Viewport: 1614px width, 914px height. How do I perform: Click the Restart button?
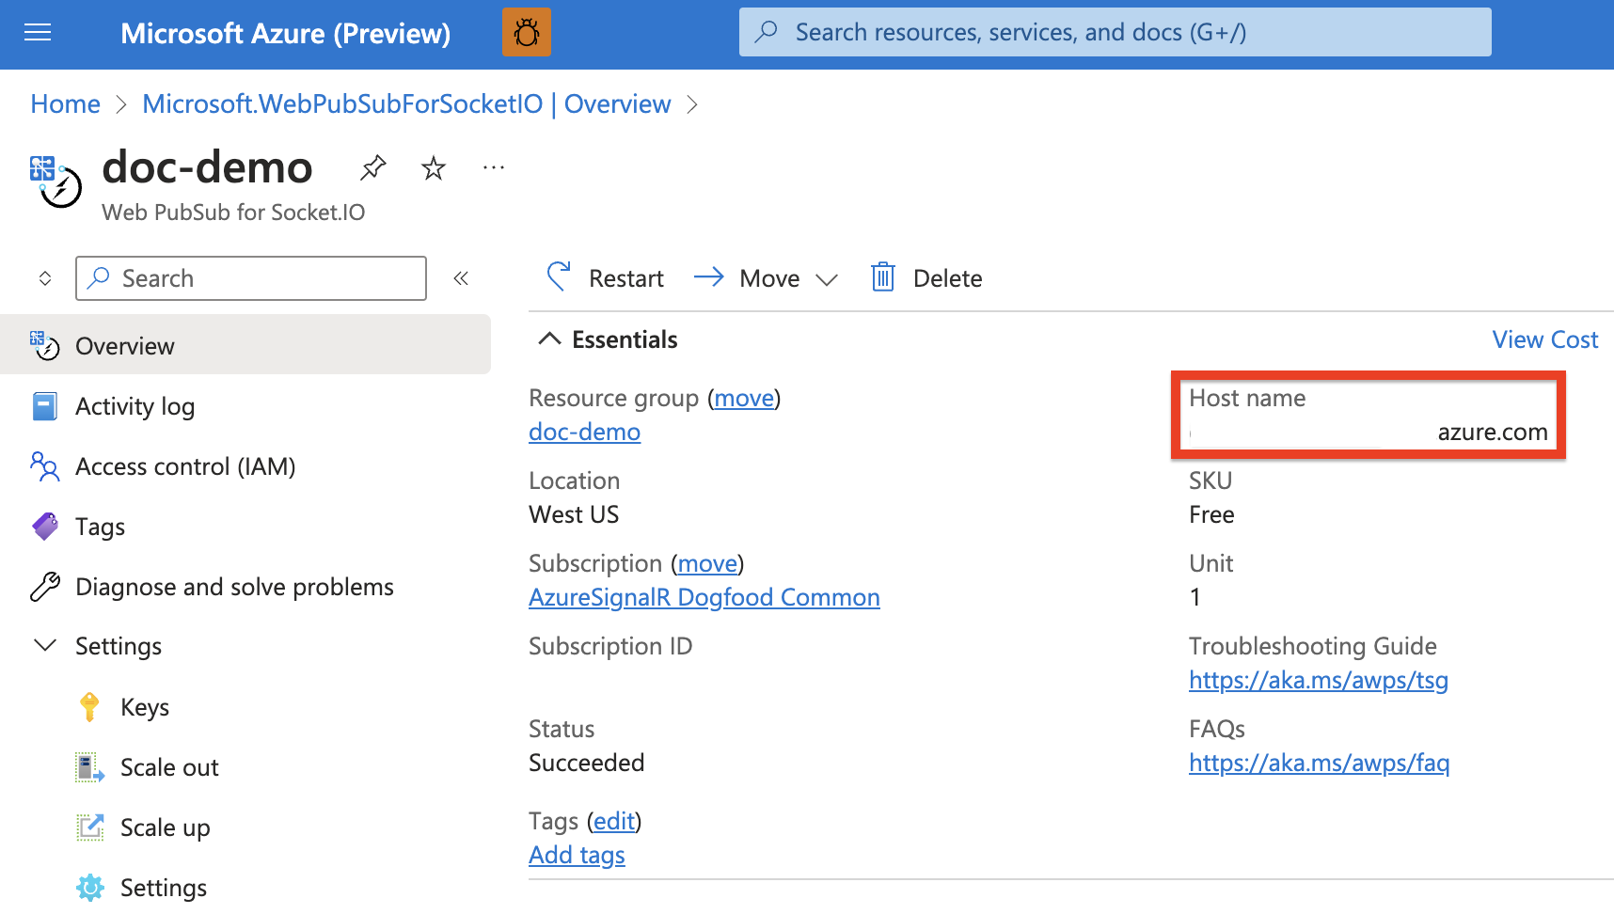pyautogui.click(x=606, y=278)
